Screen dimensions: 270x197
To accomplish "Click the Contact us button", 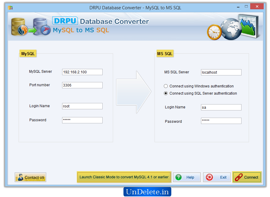I will [x=31, y=177].
